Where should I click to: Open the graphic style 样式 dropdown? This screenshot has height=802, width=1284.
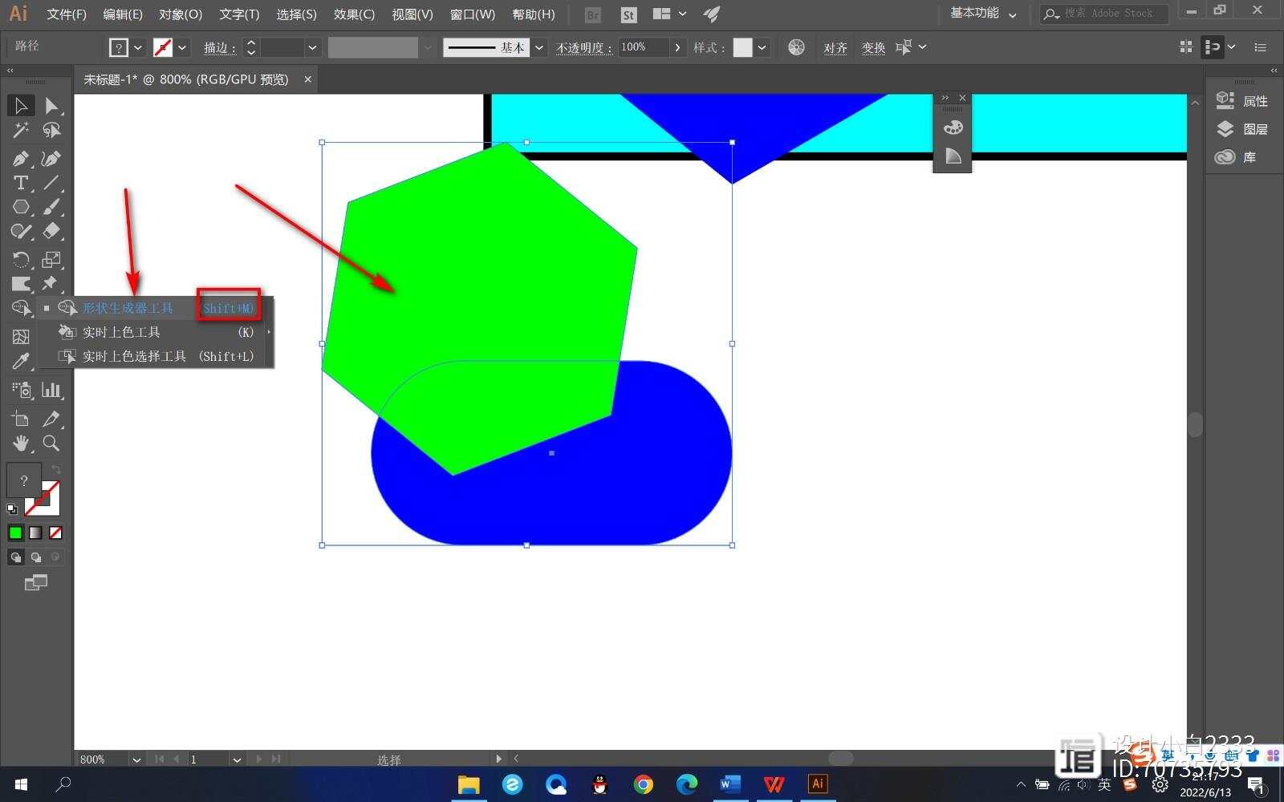click(762, 47)
